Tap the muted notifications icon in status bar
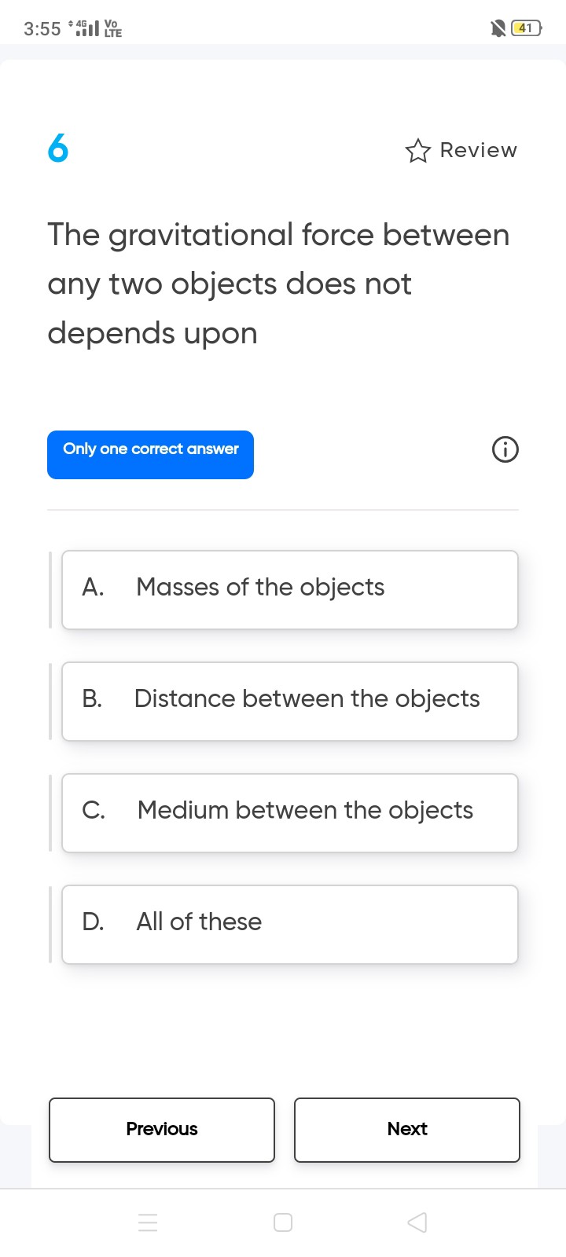This screenshot has height=1257, width=566. (x=497, y=27)
